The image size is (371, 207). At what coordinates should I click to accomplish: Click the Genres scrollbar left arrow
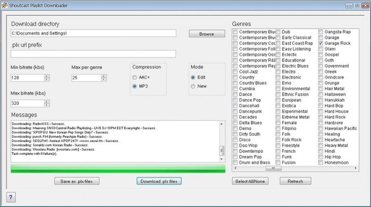pos(235,168)
